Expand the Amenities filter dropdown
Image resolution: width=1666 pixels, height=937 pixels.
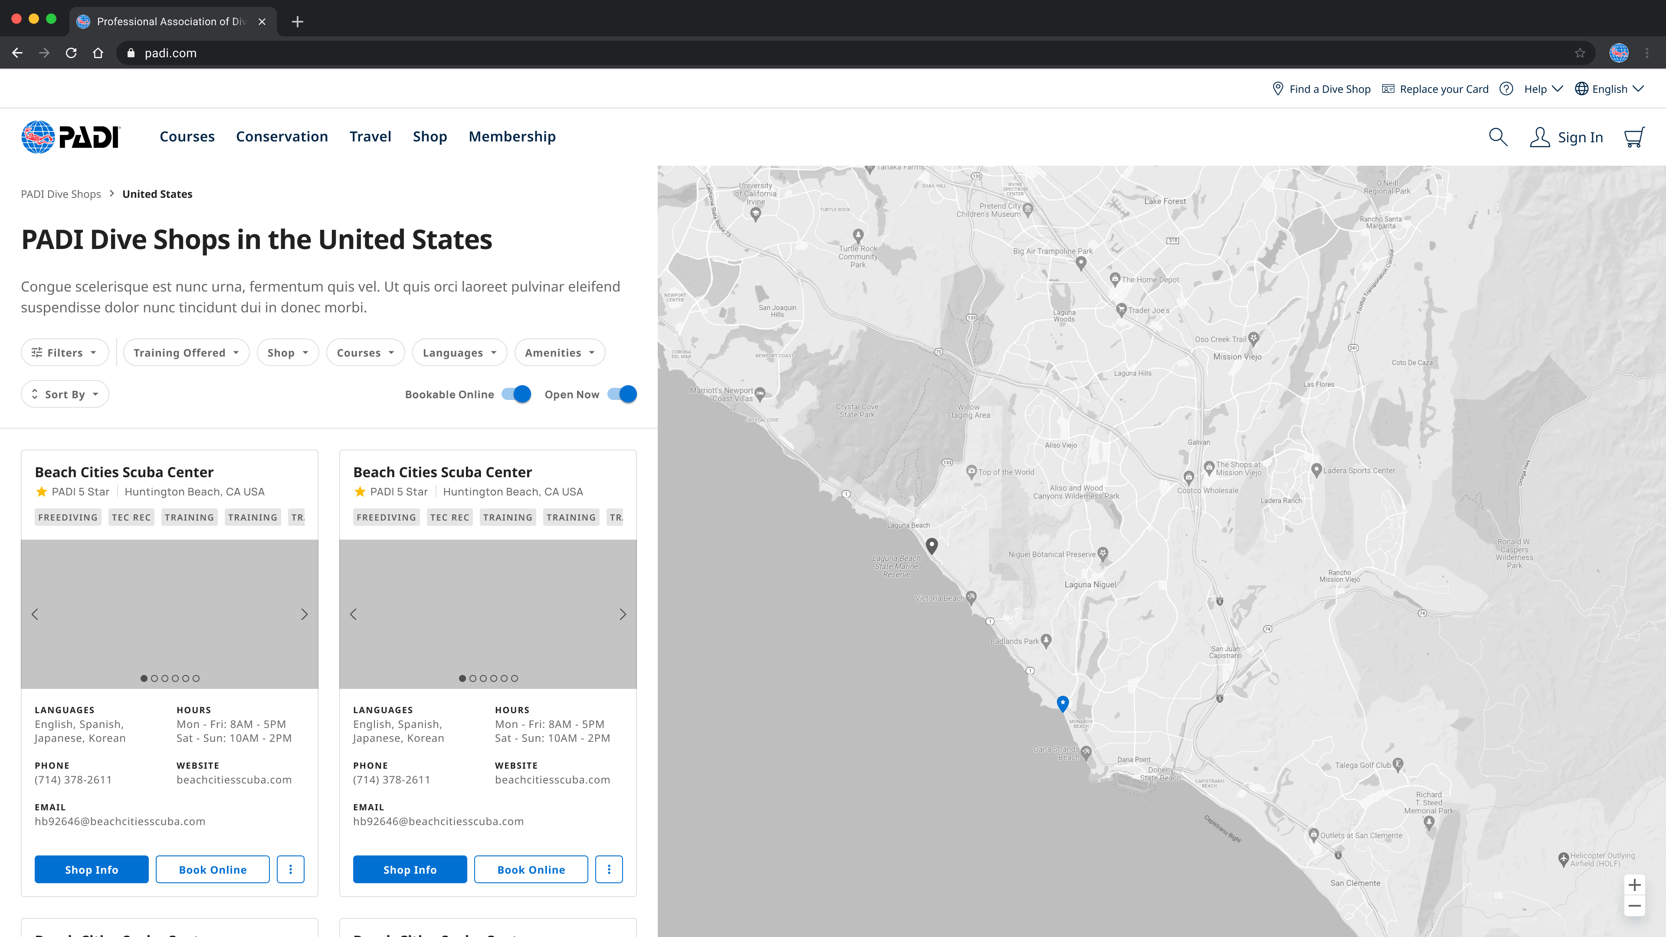[x=559, y=352]
